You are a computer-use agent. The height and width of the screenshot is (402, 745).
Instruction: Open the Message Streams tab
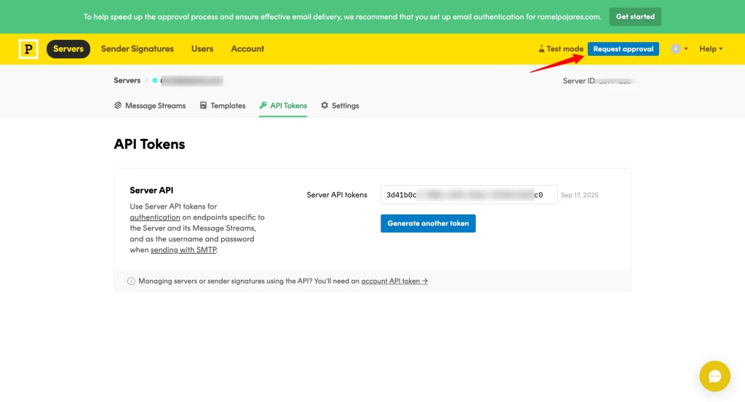150,105
